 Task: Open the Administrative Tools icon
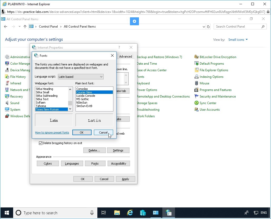(7, 57)
